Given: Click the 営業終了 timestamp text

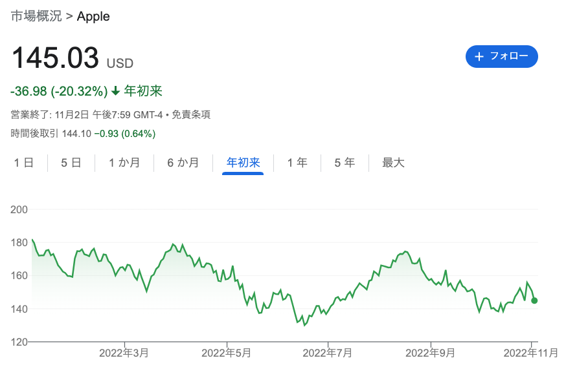Looking at the screenshot, I should point(87,115).
